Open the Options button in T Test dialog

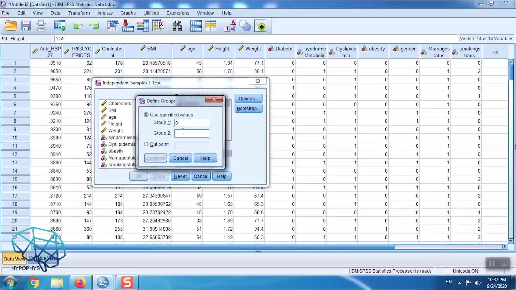tap(248, 99)
